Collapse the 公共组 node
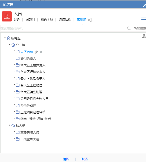146x162 pixels. click(10, 44)
